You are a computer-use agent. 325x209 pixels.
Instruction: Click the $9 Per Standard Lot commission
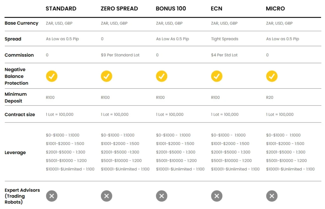tap(120, 55)
